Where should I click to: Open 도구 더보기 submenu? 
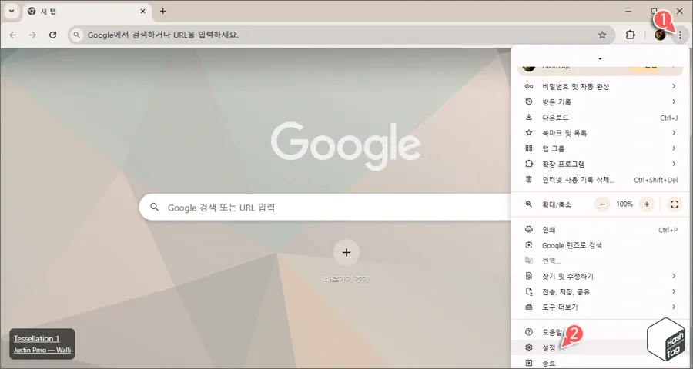click(x=600, y=307)
